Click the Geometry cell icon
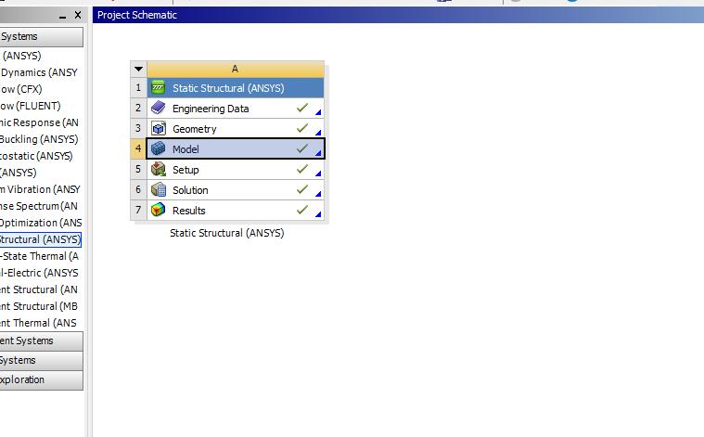Image resolution: width=704 pixels, height=437 pixels. coord(158,128)
